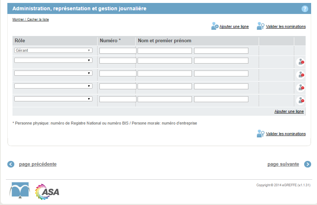Go back to page précédente

pos(38,164)
